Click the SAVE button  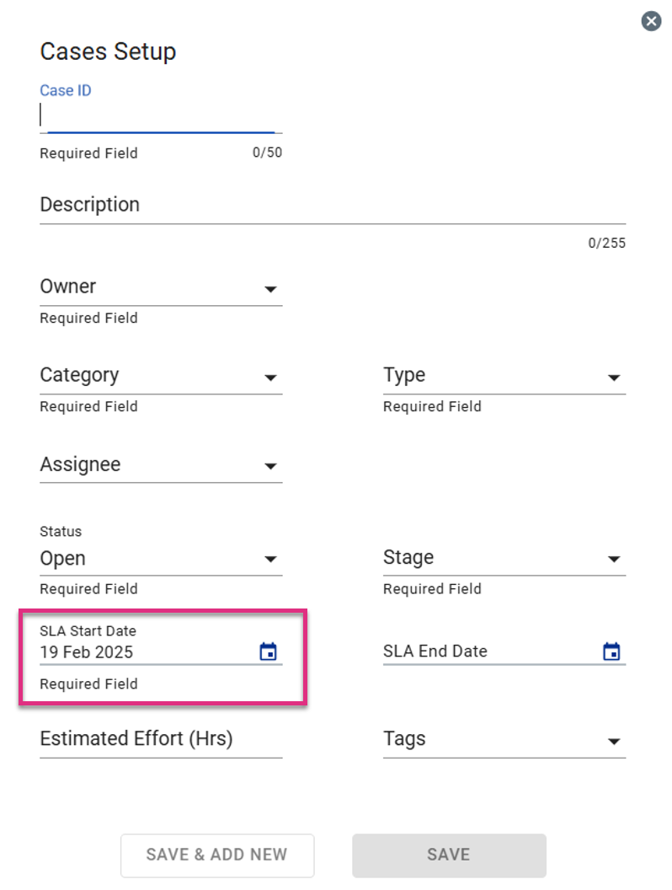pyautogui.click(x=449, y=855)
